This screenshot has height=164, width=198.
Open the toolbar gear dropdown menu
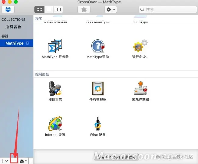(111, 9)
